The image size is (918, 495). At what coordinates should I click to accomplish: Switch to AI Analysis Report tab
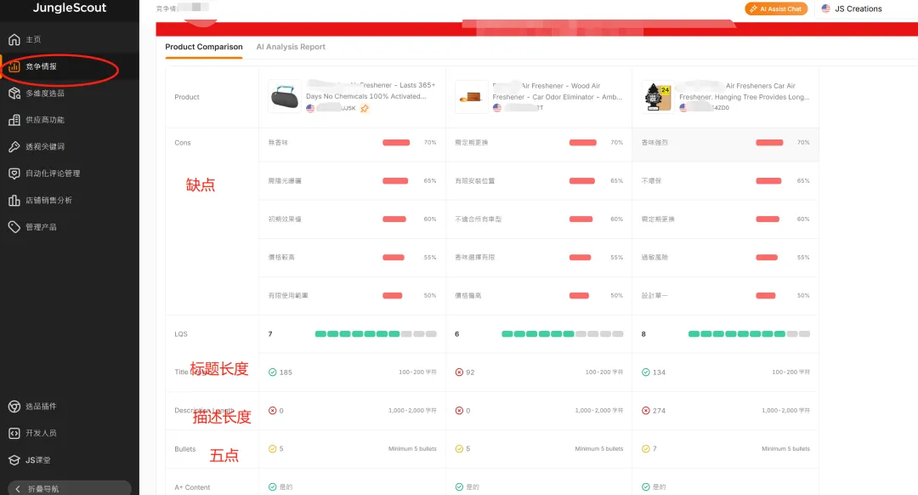click(x=291, y=47)
